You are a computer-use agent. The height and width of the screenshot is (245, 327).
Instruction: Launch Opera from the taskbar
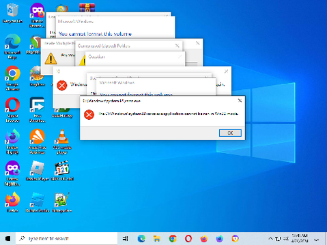coord(188,238)
